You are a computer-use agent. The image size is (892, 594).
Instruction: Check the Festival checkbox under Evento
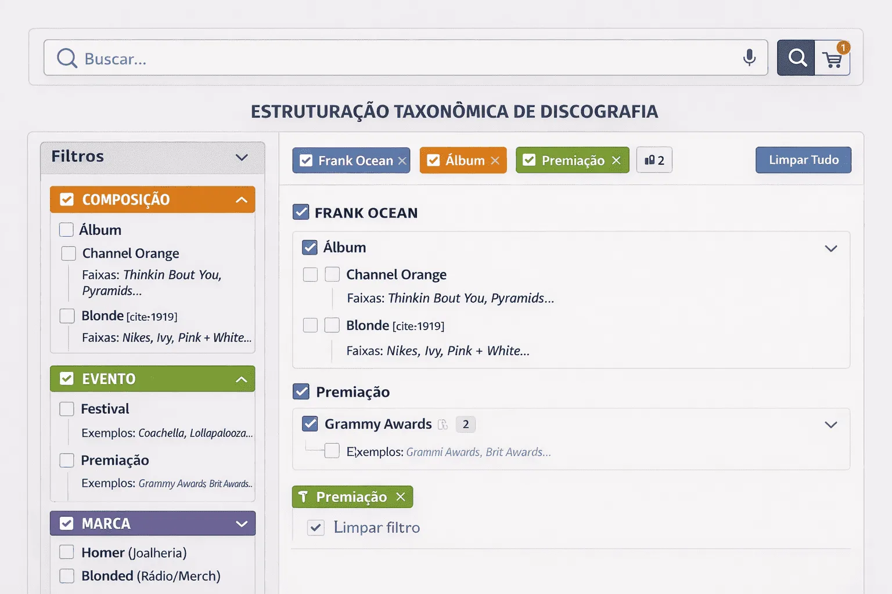(67, 409)
